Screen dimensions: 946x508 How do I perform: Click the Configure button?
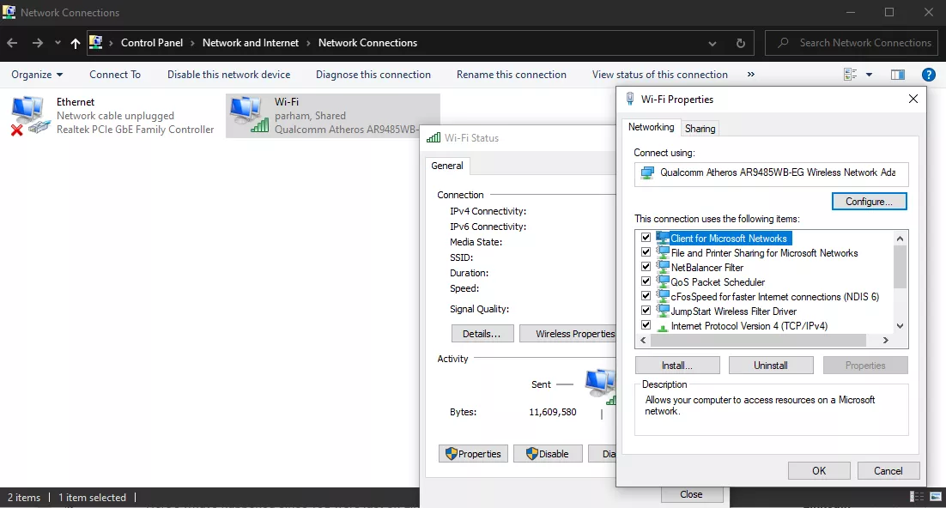(x=869, y=202)
